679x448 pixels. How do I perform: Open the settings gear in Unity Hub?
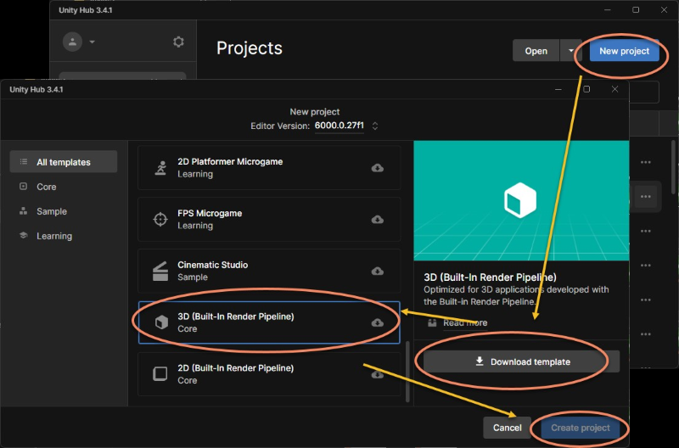(x=178, y=42)
